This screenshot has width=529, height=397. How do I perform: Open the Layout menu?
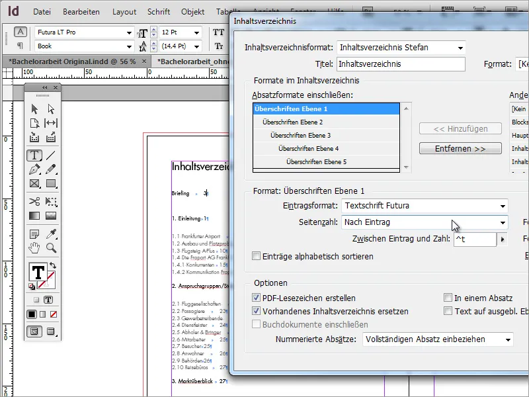(x=124, y=12)
